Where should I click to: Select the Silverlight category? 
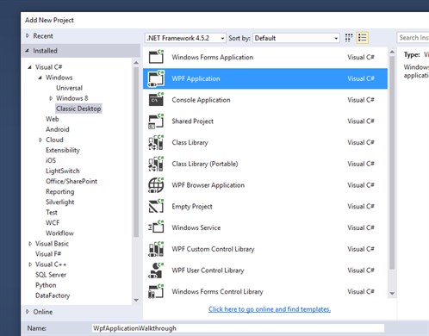(x=60, y=202)
